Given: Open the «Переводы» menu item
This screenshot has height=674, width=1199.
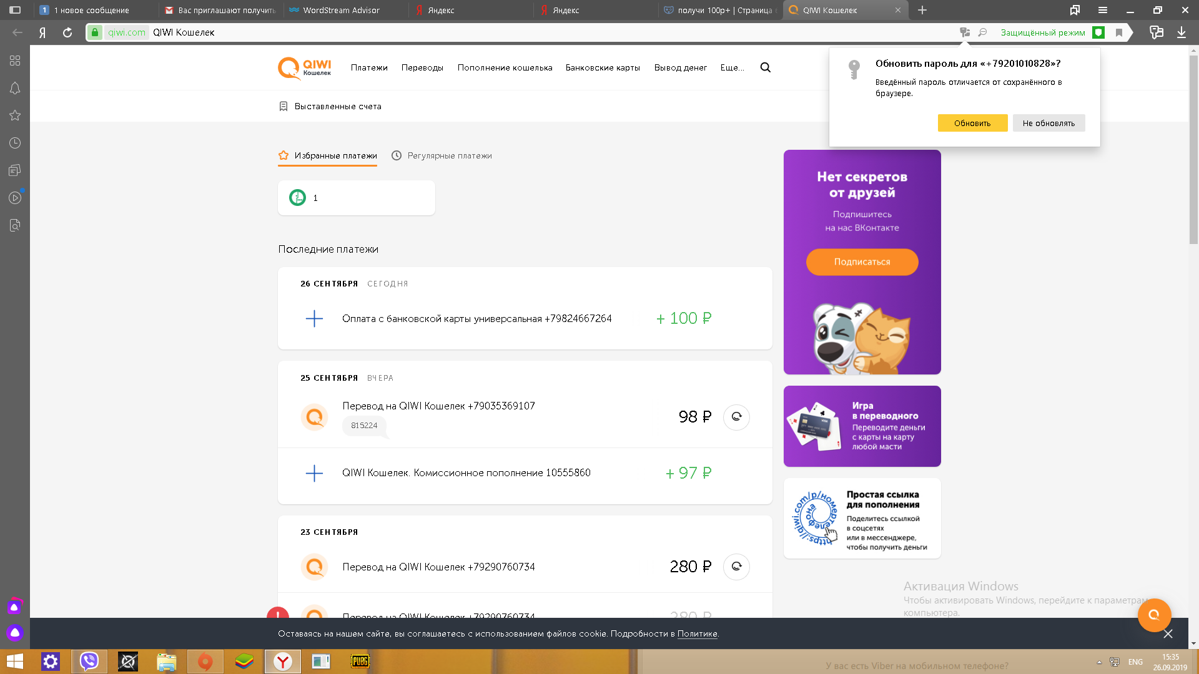Looking at the screenshot, I should pos(422,67).
